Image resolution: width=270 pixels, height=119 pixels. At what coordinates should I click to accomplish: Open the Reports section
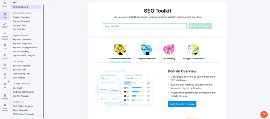(x=5, y=97)
